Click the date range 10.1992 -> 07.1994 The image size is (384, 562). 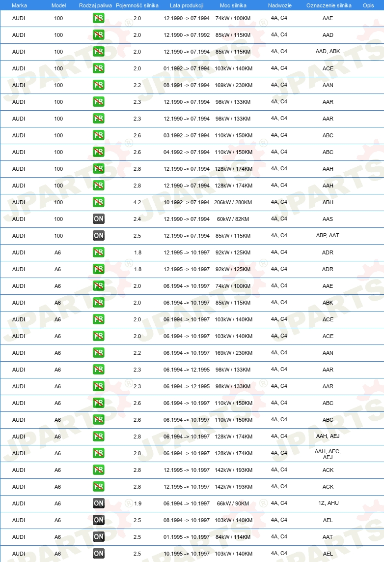click(187, 202)
